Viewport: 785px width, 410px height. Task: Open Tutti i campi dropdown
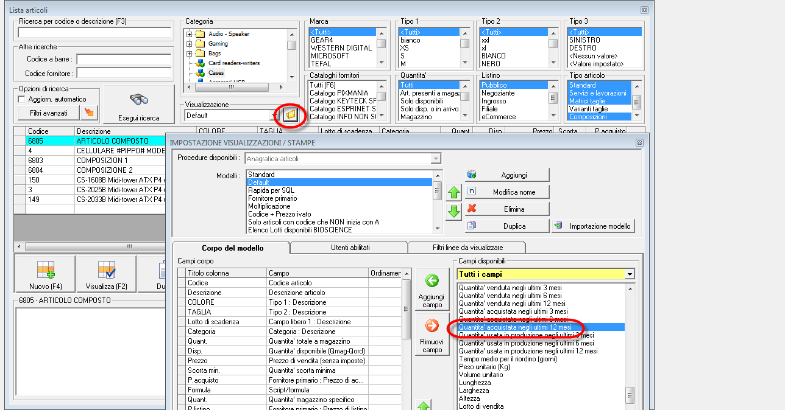pyautogui.click(x=630, y=274)
